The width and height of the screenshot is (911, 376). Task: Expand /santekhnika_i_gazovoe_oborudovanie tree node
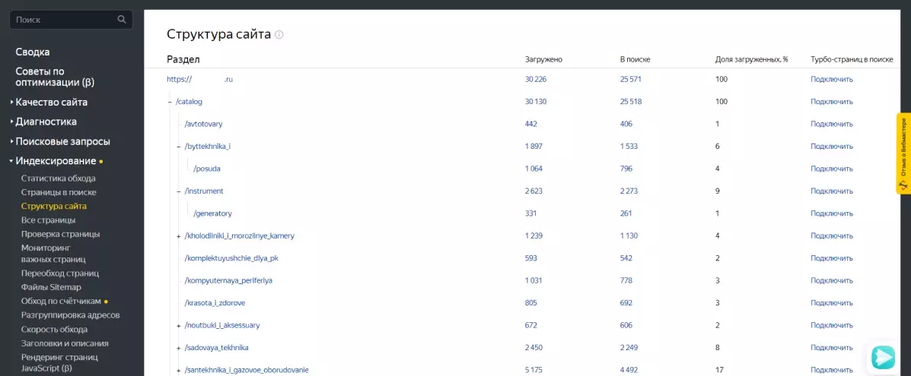click(178, 370)
